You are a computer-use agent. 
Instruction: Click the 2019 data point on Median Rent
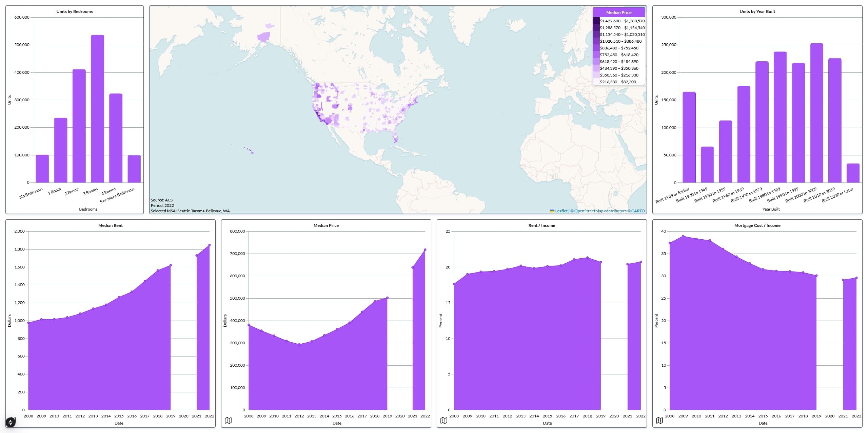click(171, 265)
